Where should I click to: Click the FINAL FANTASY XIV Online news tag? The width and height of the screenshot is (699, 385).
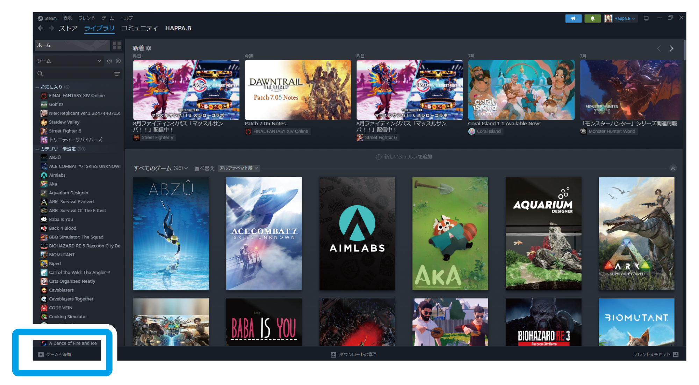click(278, 132)
